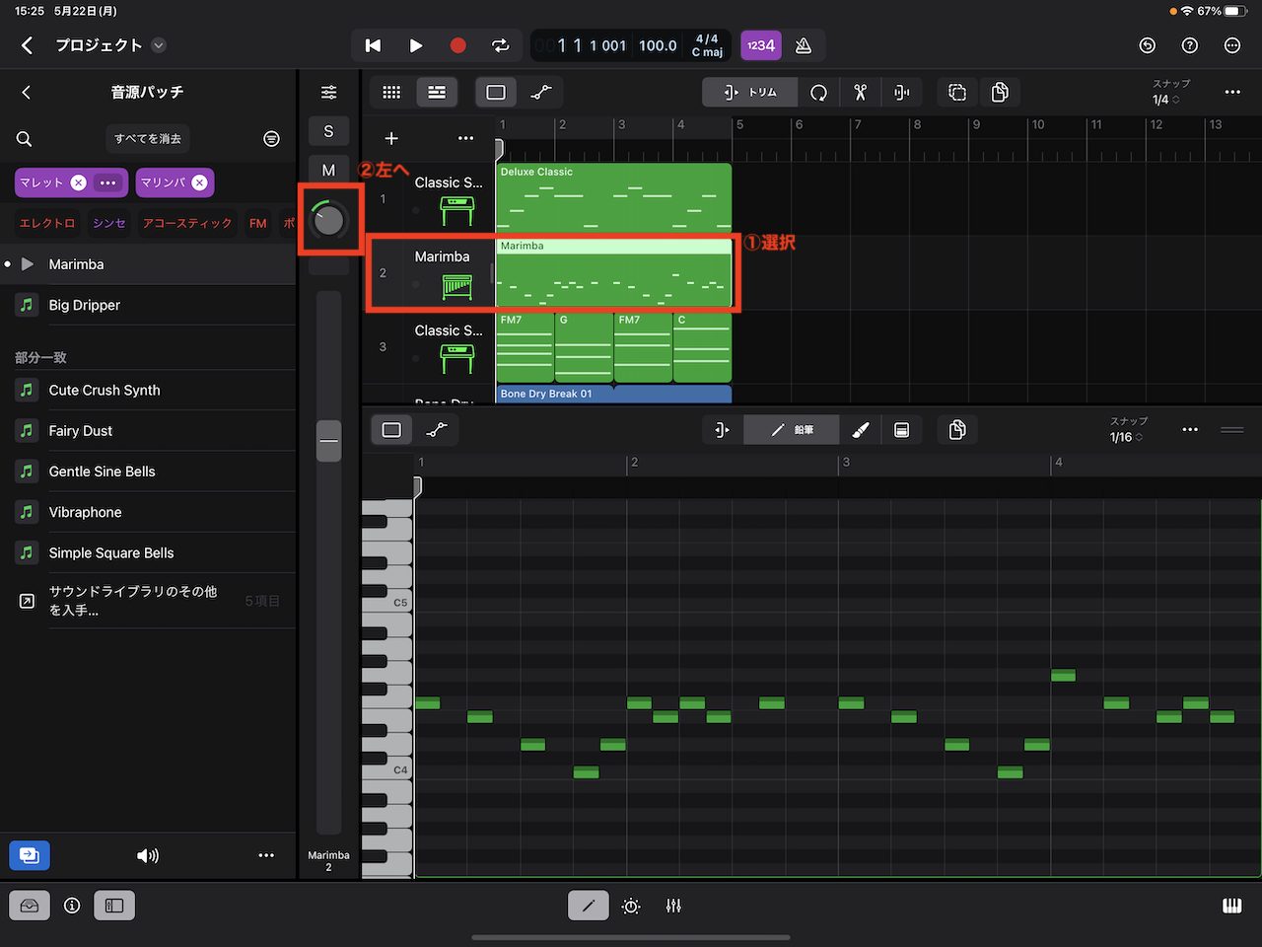Screen dimensions: 1262x947
Task: Select the トリム tool
Action: (x=750, y=92)
